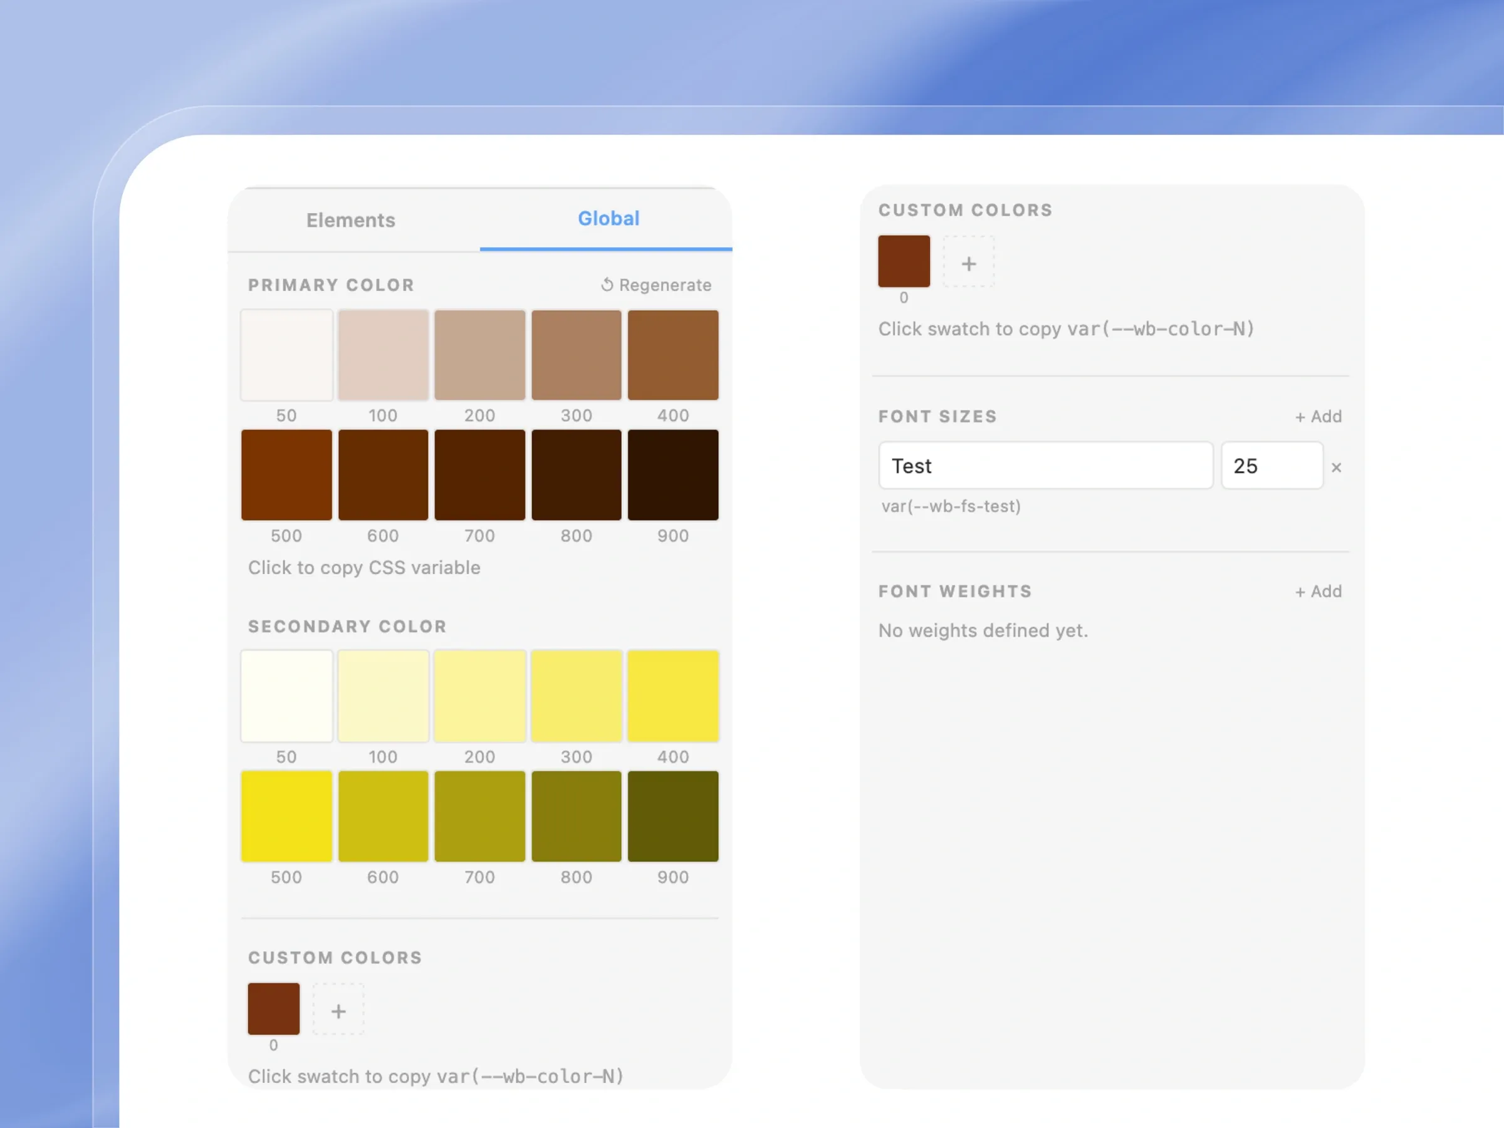
Task: Add a custom color in left panel
Action: click(x=338, y=1010)
